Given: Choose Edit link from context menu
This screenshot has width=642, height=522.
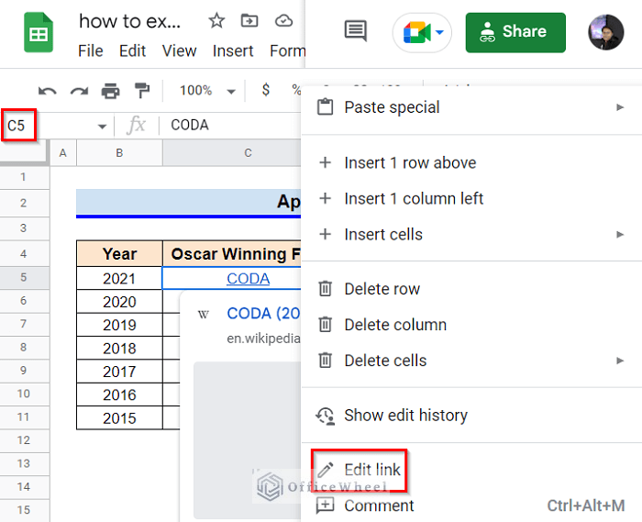Looking at the screenshot, I should pyautogui.click(x=371, y=470).
